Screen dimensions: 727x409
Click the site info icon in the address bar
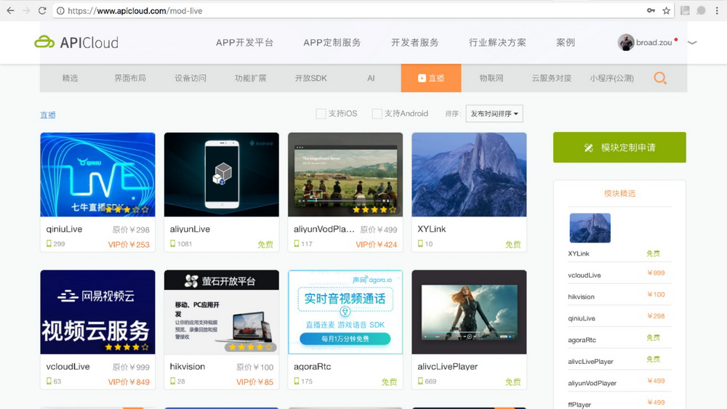point(60,11)
